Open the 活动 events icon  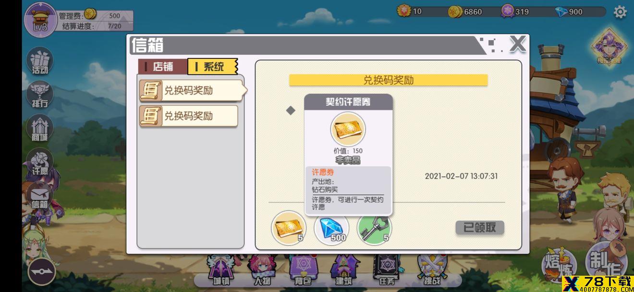[x=39, y=61]
